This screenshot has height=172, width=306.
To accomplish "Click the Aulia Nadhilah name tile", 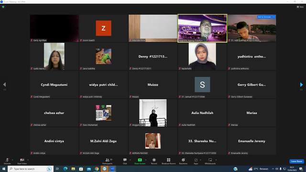I will 202,113.
